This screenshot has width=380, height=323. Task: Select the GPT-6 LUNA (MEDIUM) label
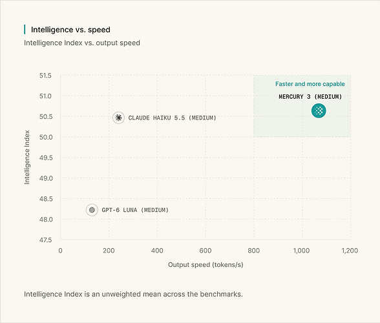point(135,210)
